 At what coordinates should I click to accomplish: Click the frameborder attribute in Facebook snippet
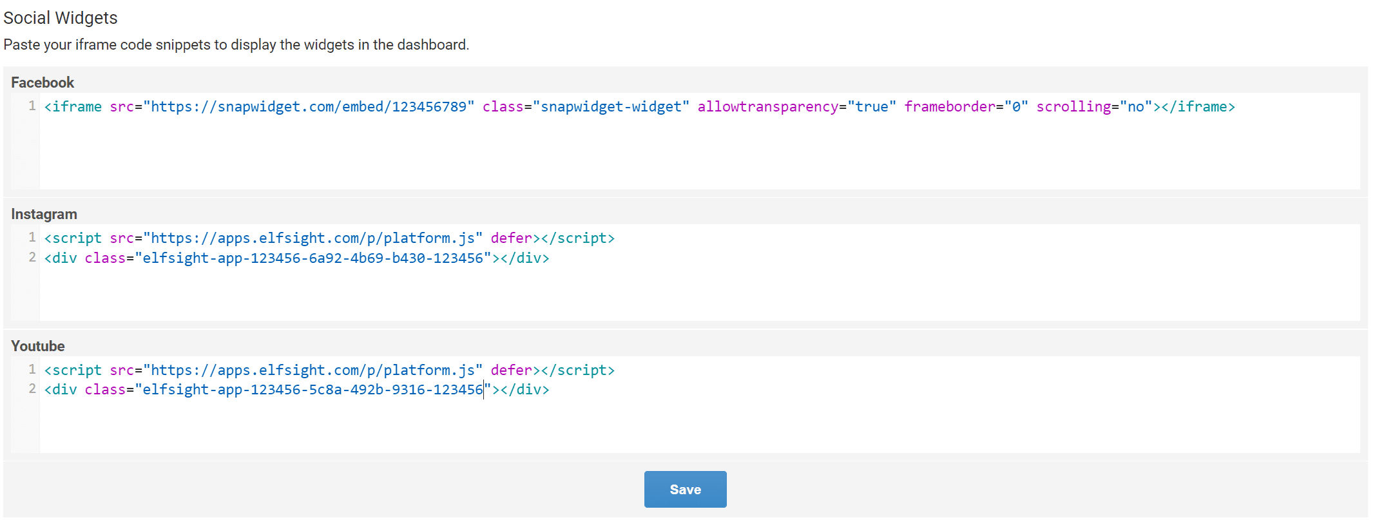(949, 107)
